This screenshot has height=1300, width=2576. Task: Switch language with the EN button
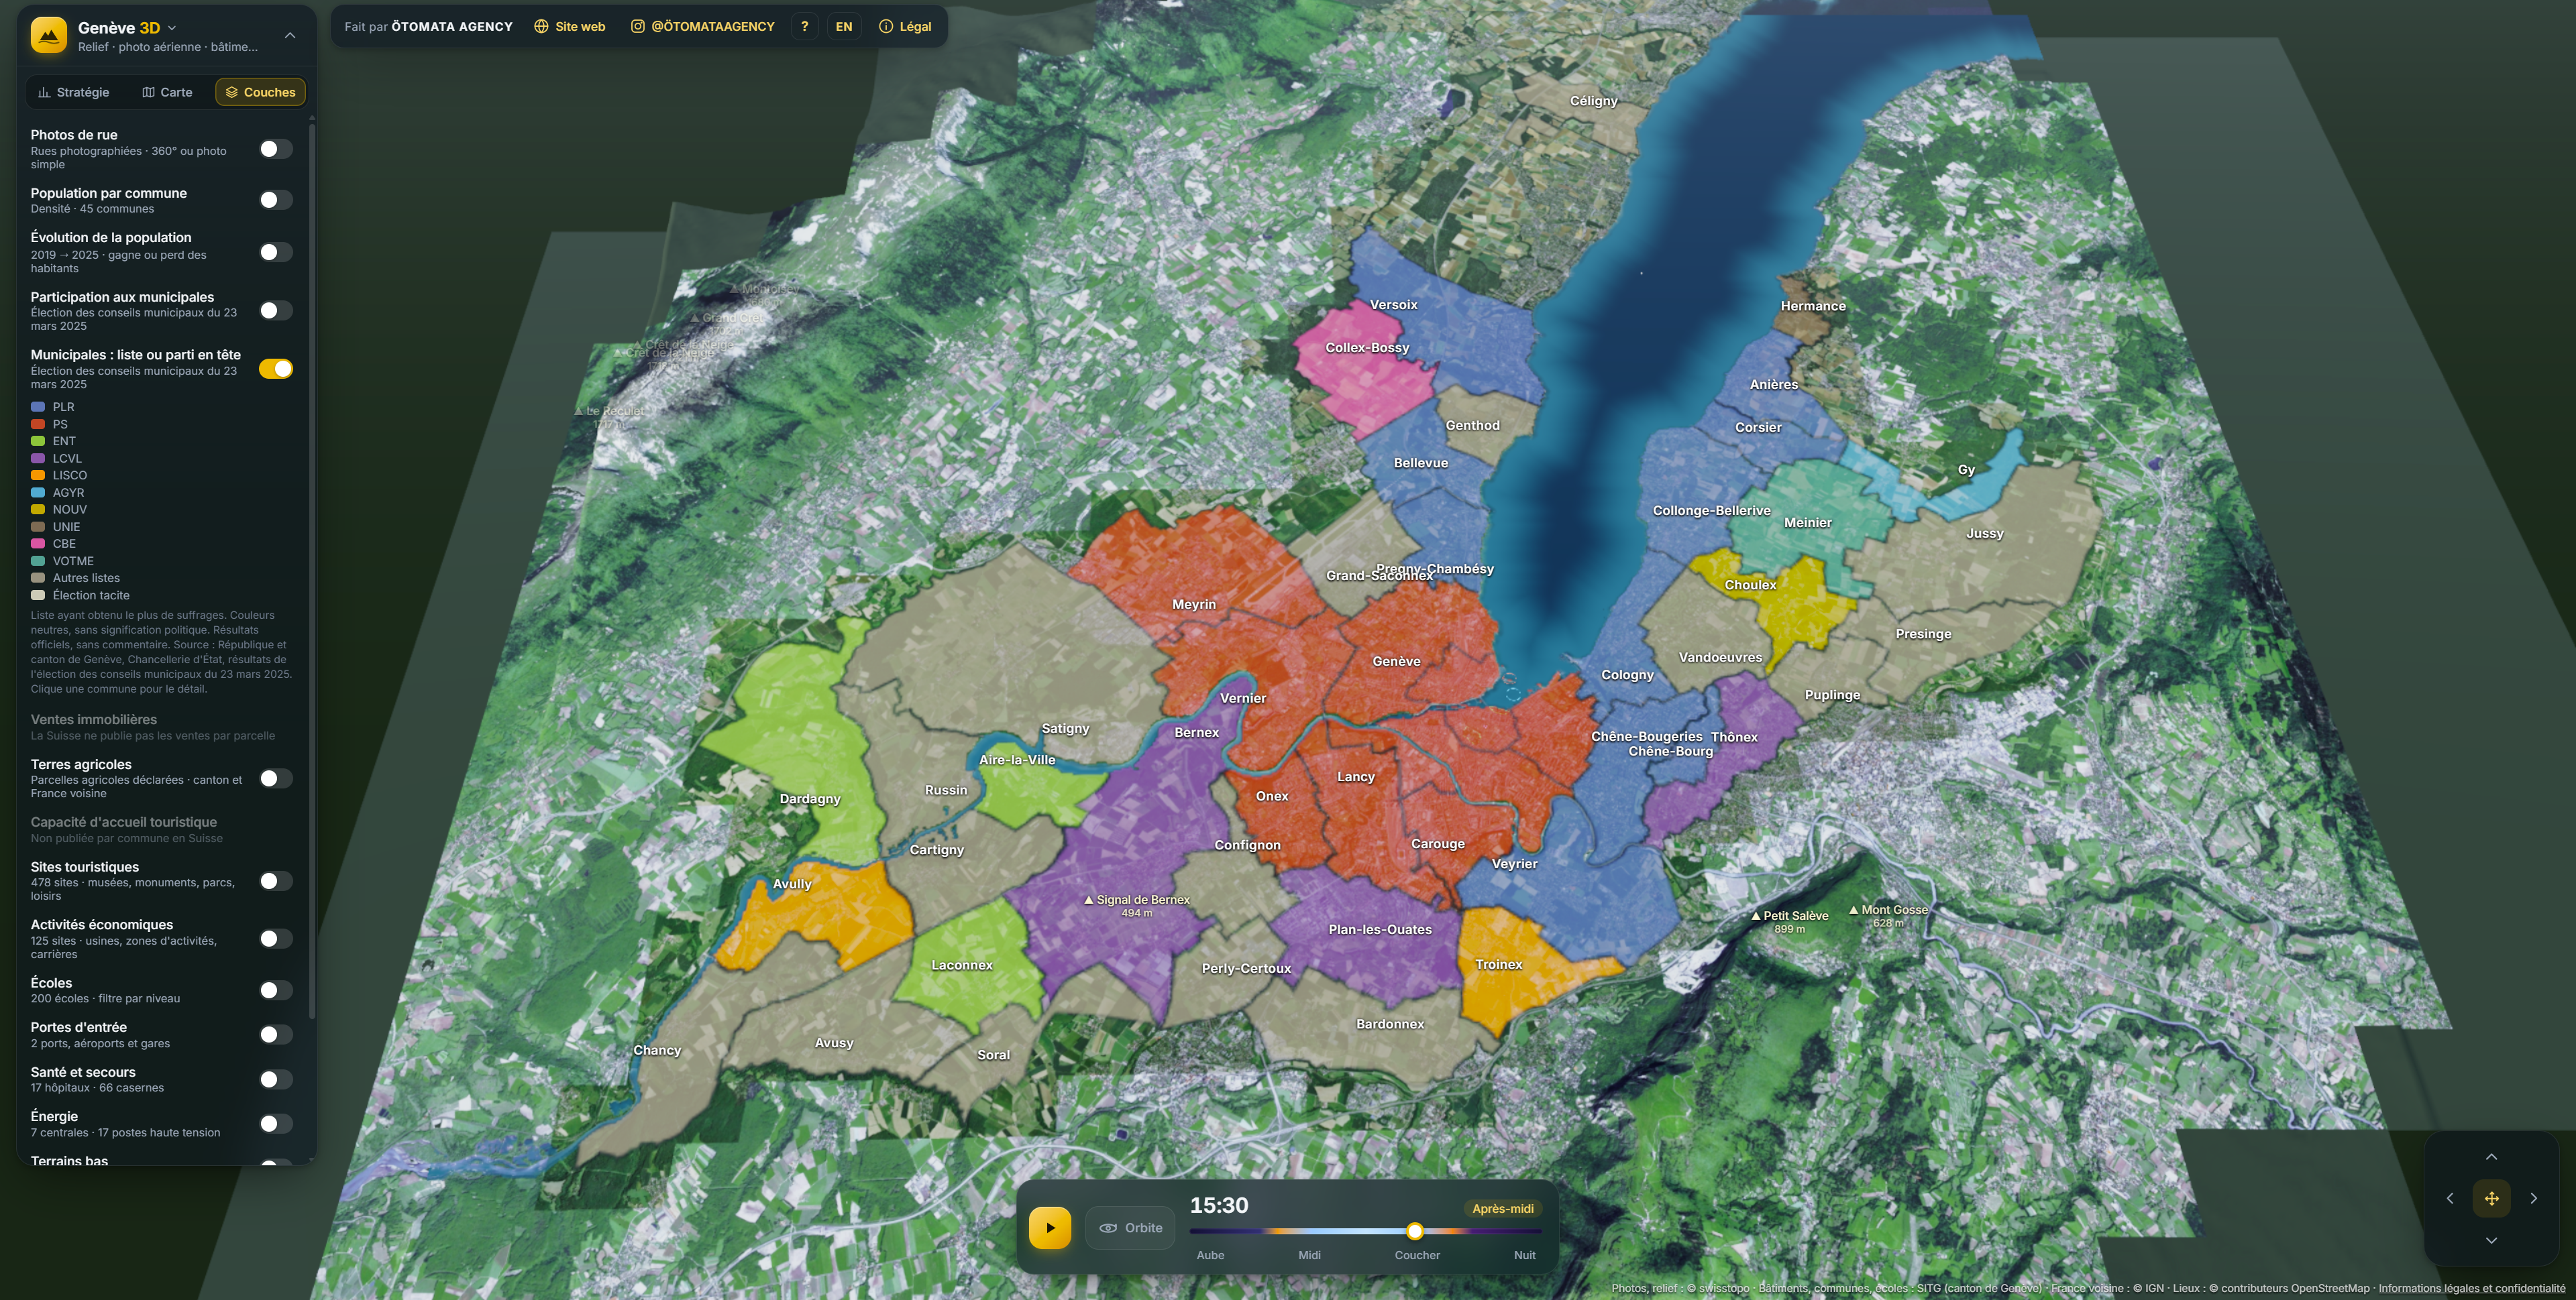point(844,27)
